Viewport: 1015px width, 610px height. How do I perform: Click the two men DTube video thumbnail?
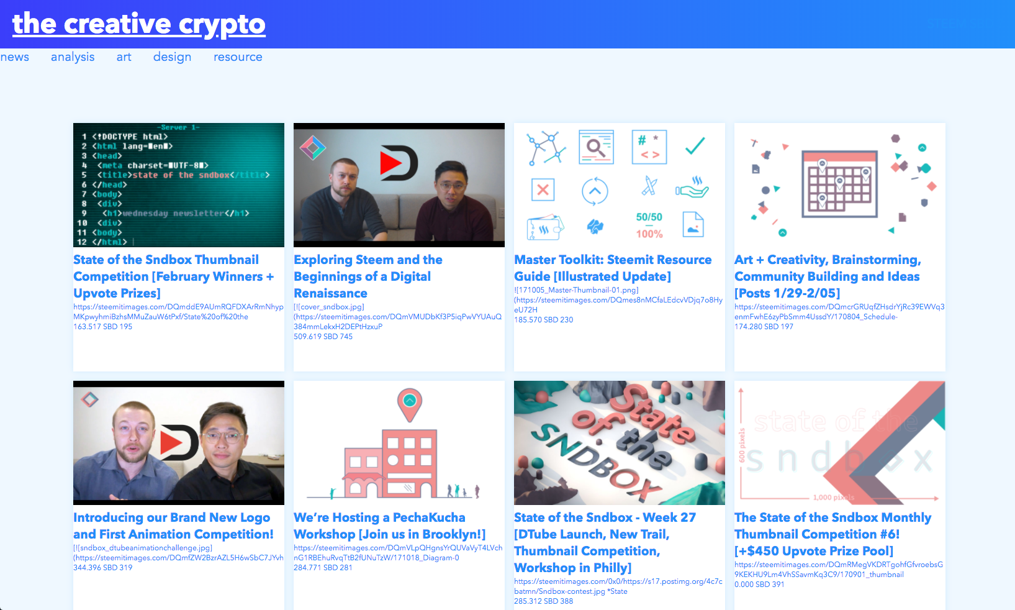click(399, 185)
